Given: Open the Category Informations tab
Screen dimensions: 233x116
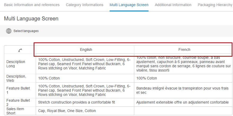Looking at the screenshot, I should (x=84, y=5).
